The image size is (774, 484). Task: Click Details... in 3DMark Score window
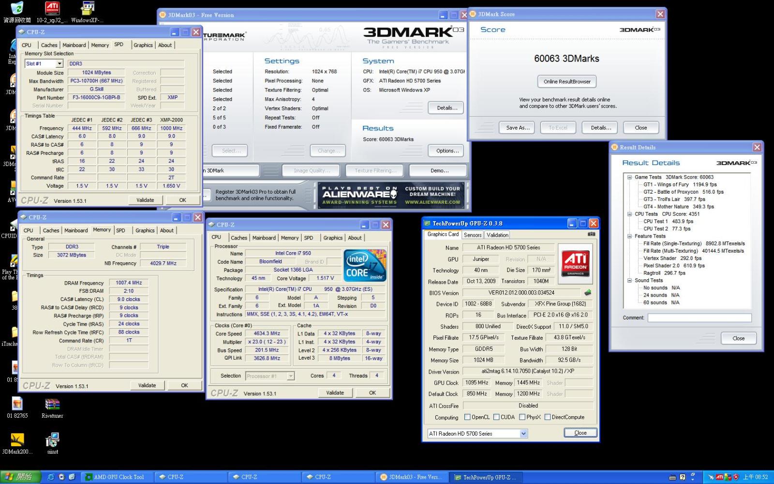(601, 128)
